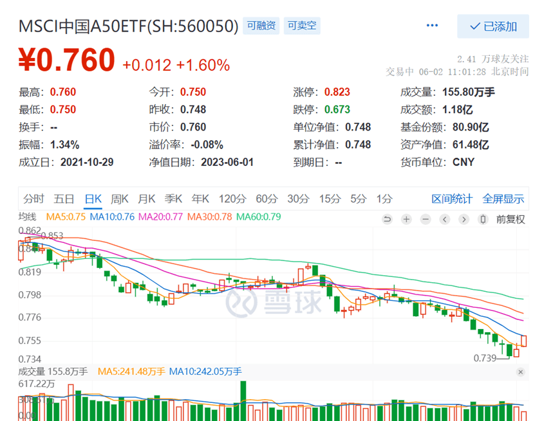
Task: Select the 60分 timeframe tab
Action: click(x=267, y=199)
